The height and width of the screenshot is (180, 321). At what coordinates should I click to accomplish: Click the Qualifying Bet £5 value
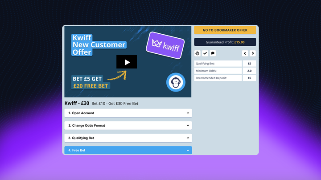(249, 64)
